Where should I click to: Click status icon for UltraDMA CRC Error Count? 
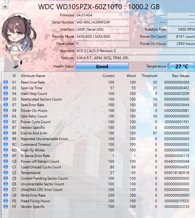click(6, 190)
